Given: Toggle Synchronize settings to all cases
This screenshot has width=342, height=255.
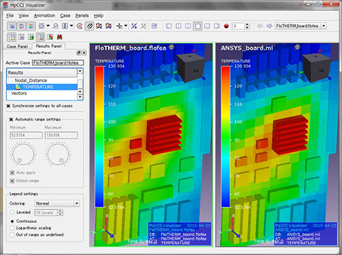Looking at the screenshot, I should tap(8, 106).
